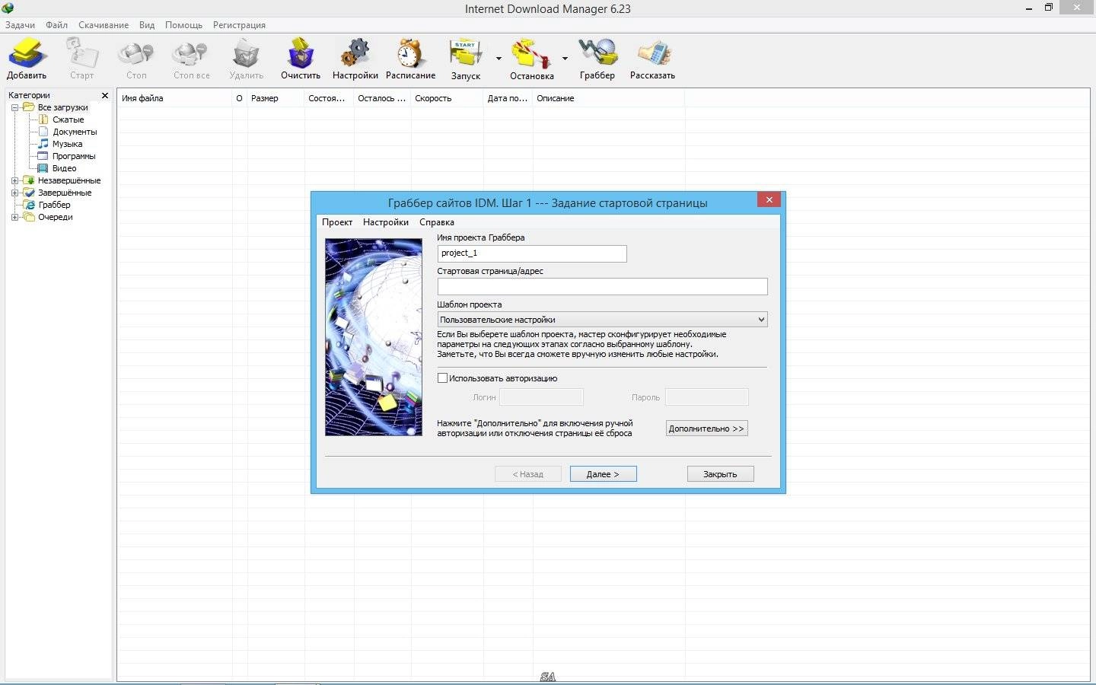
Task: Select the Документы category
Action: tap(75, 132)
